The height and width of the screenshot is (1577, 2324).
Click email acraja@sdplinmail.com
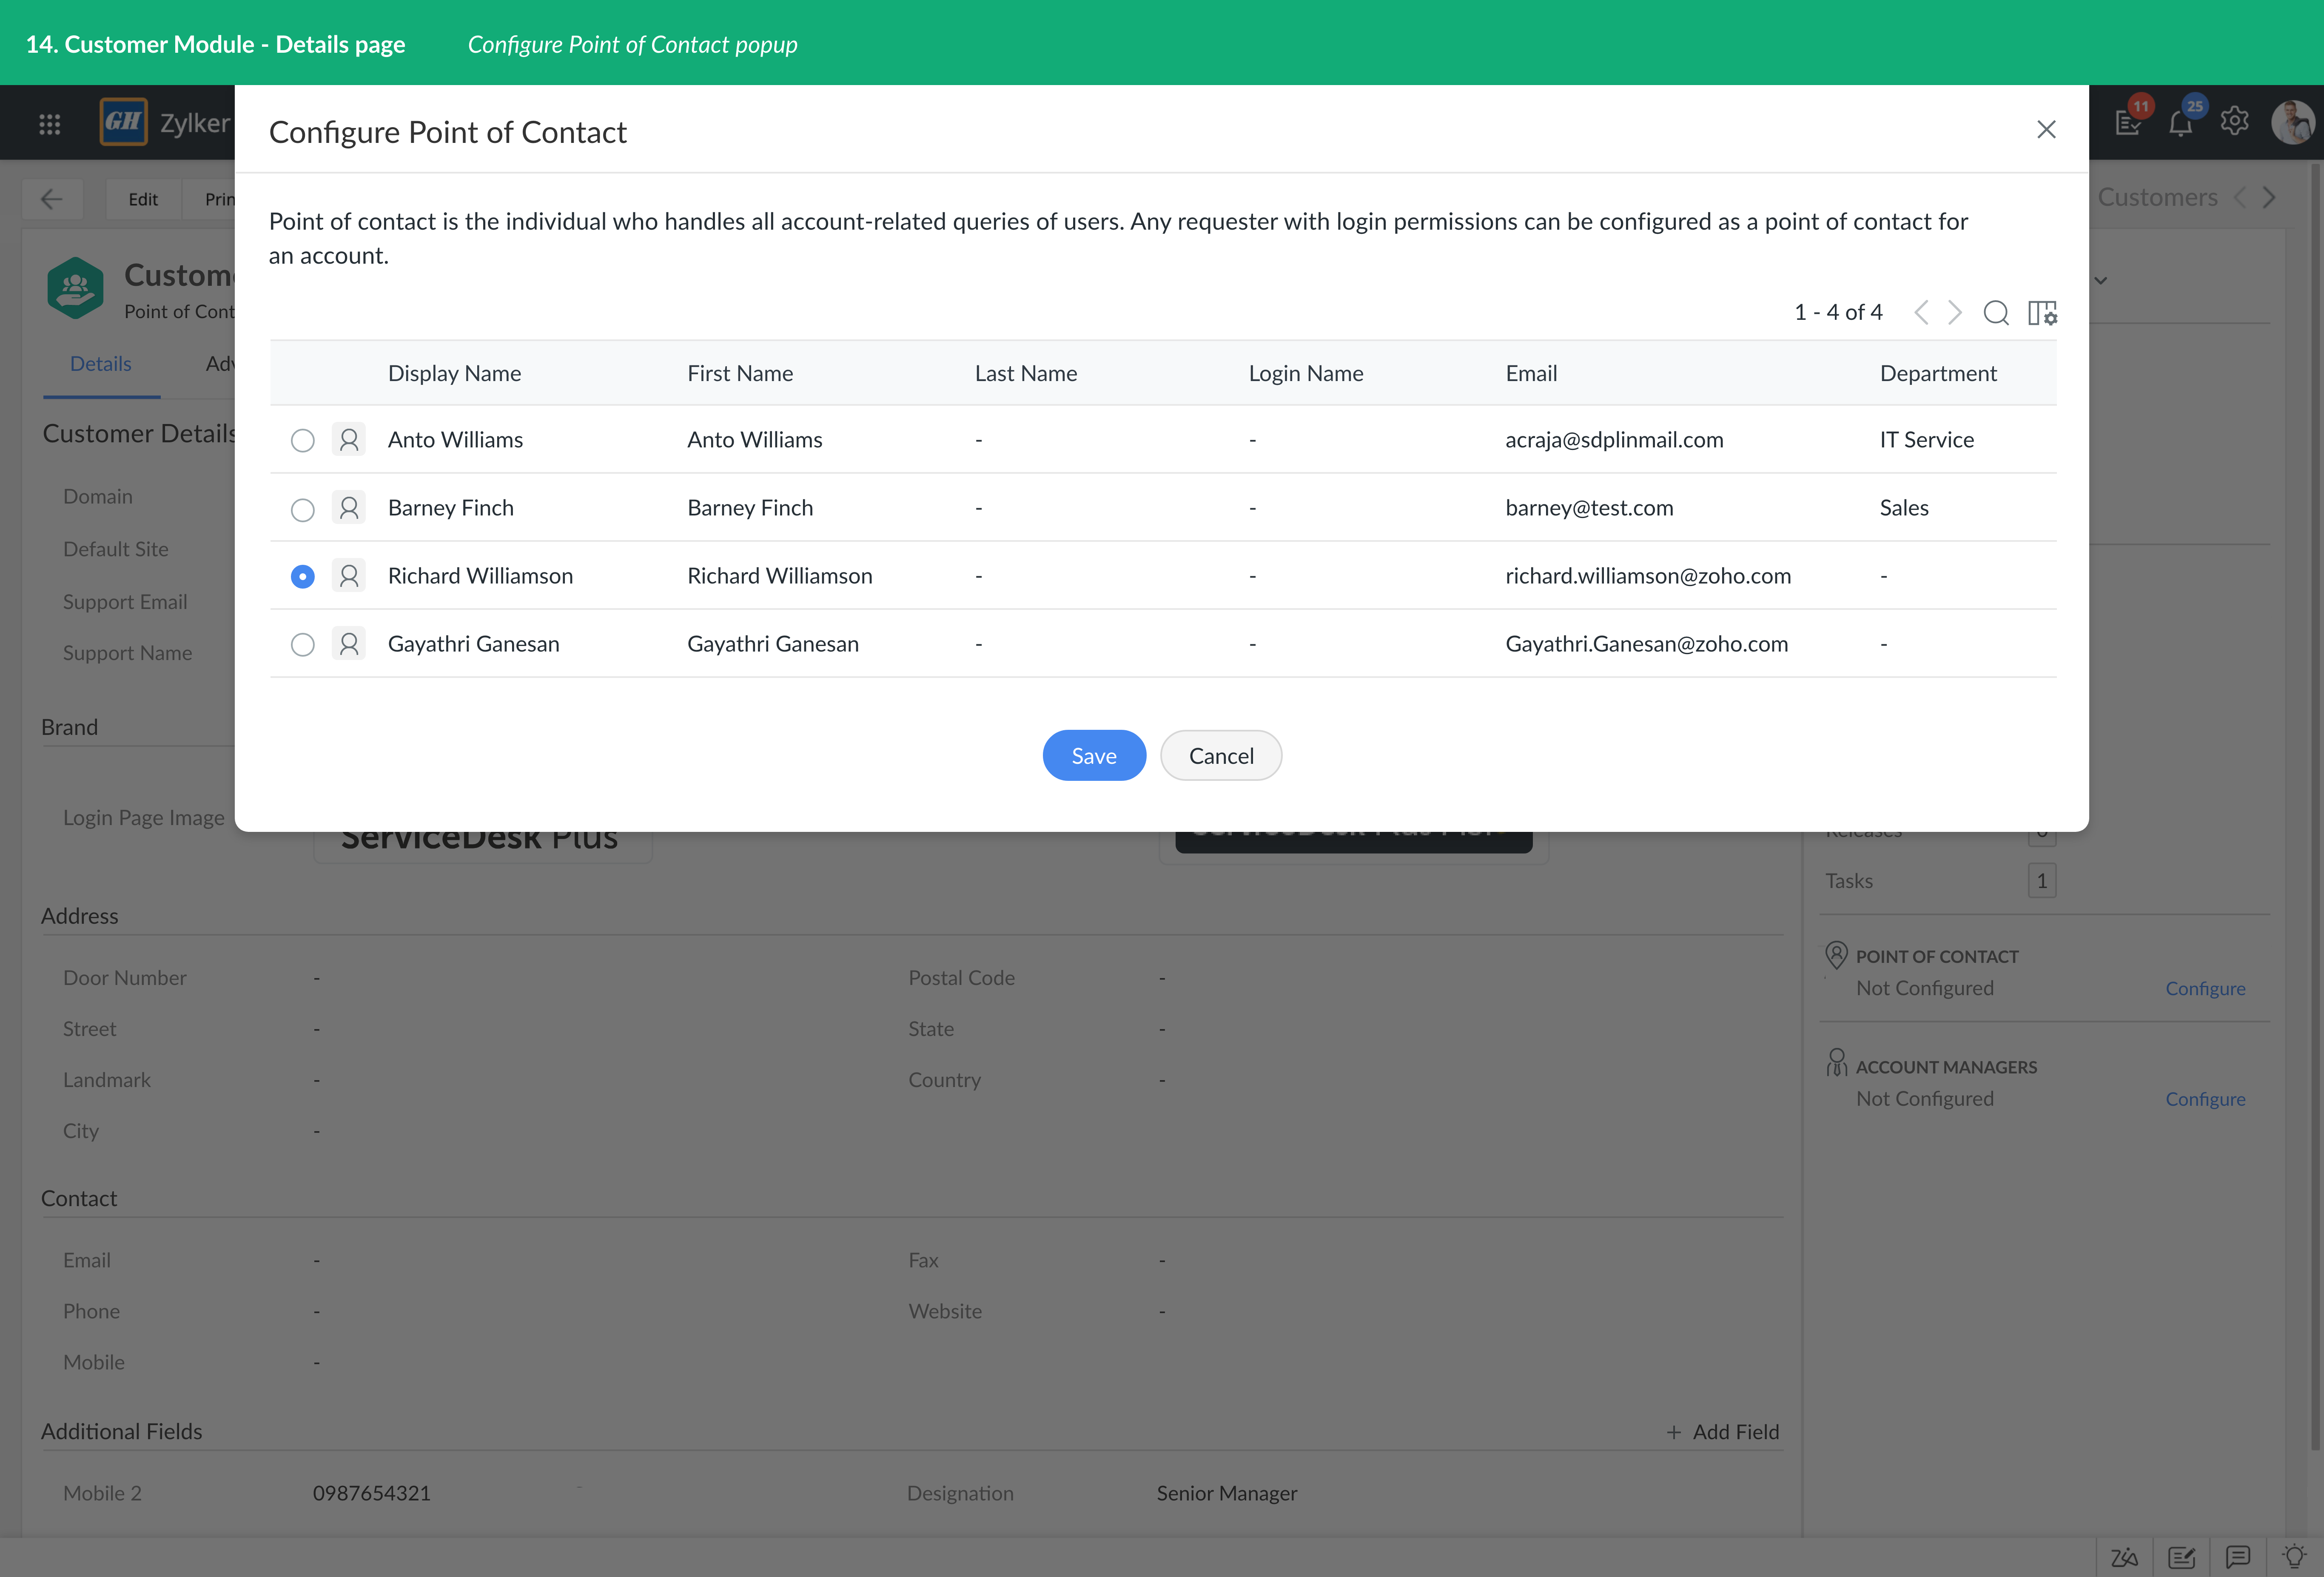click(x=1614, y=440)
